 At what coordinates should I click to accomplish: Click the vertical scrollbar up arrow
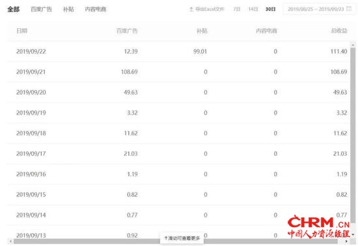(353, 45)
